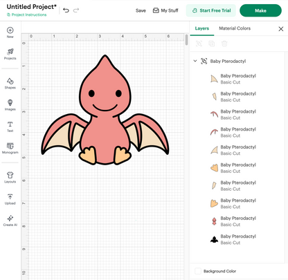The image size is (288, 280).
Task: Select the Text tool
Action: pyautogui.click(x=10, y=127)
